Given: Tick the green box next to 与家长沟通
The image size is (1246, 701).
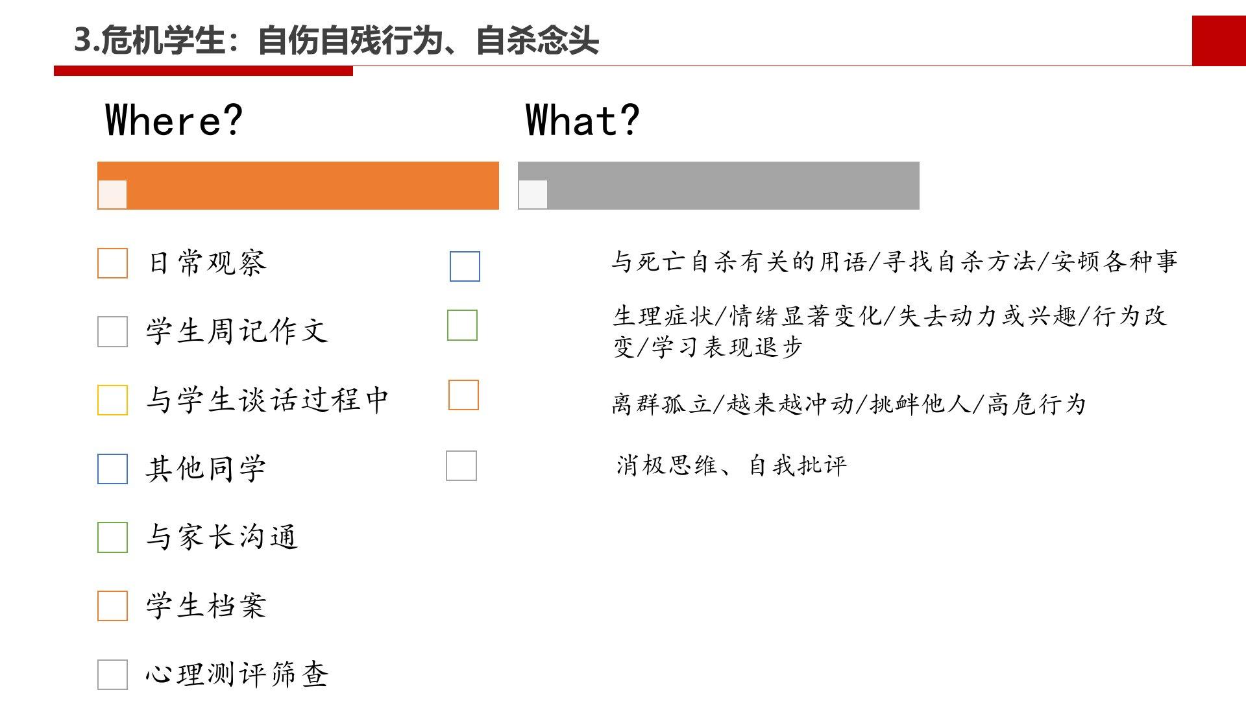Looking at the screenshot, I should [x=112, y=537].
